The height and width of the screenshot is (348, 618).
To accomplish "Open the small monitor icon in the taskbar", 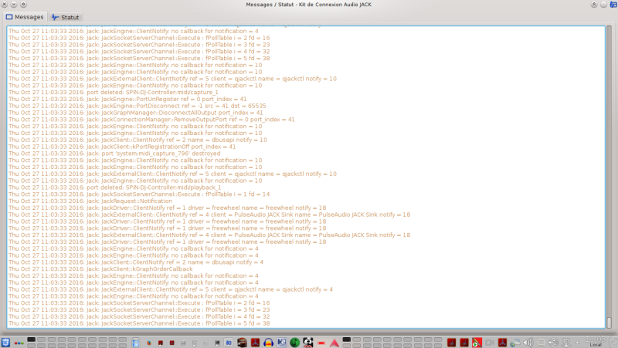I will (x=217, y=343).
